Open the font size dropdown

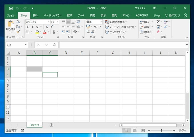(57, 22)
